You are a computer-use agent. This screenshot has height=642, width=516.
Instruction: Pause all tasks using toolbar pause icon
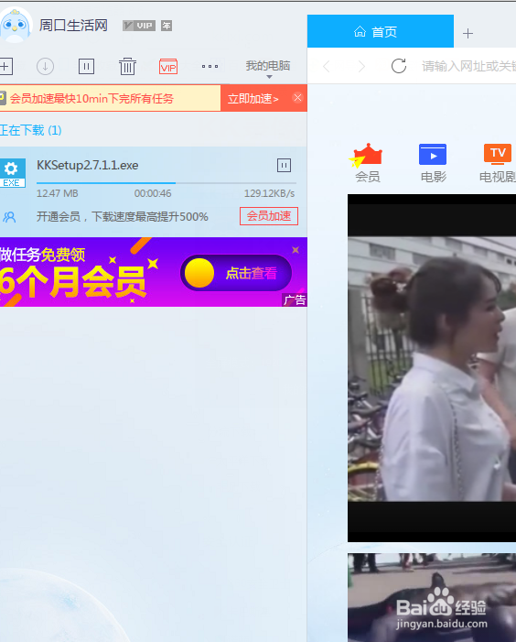coord(86,66)
